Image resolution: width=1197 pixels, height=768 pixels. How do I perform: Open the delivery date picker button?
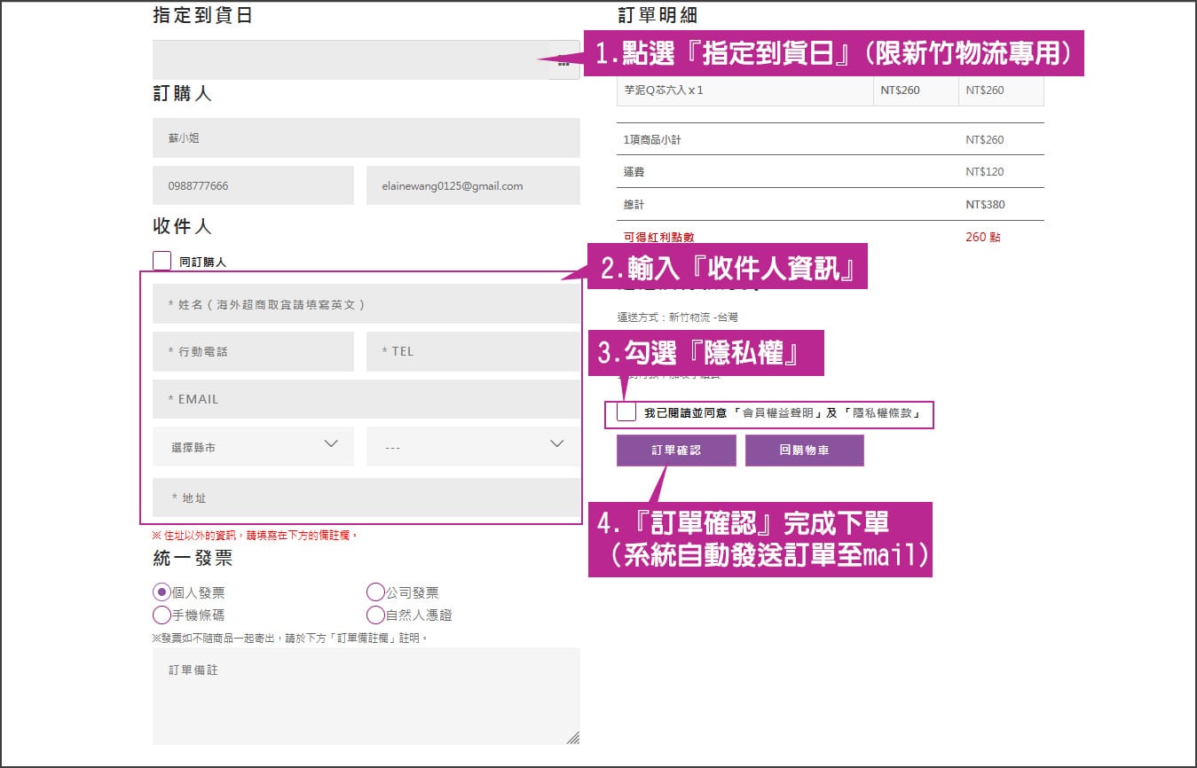[563, 60]
